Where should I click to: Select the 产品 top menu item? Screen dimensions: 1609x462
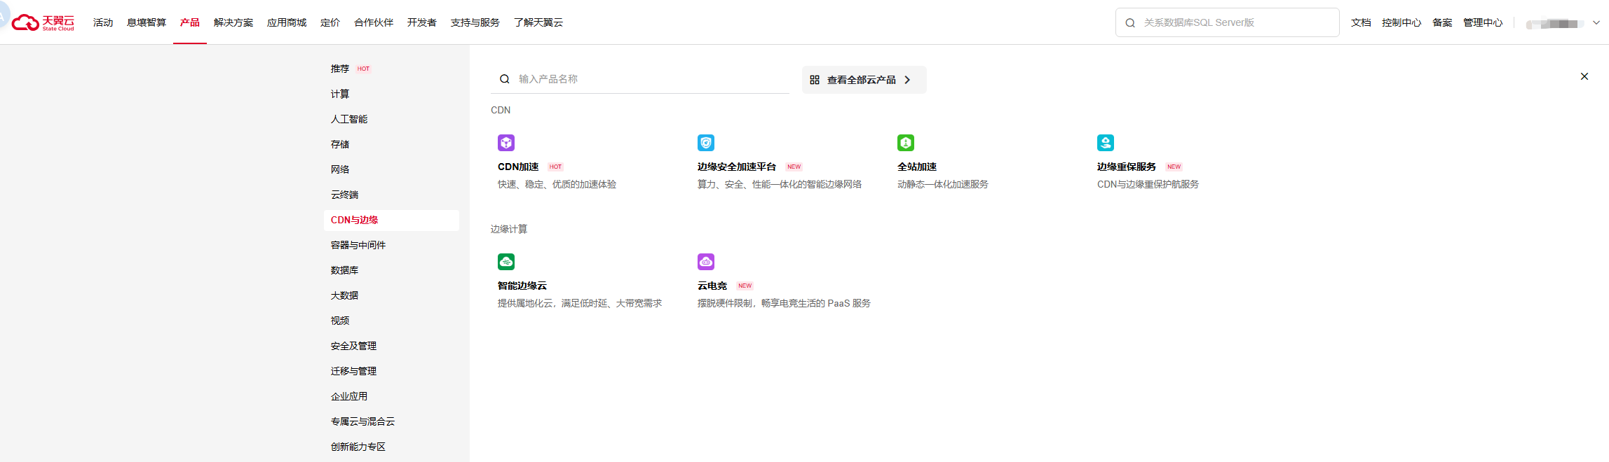coord(190,22)
